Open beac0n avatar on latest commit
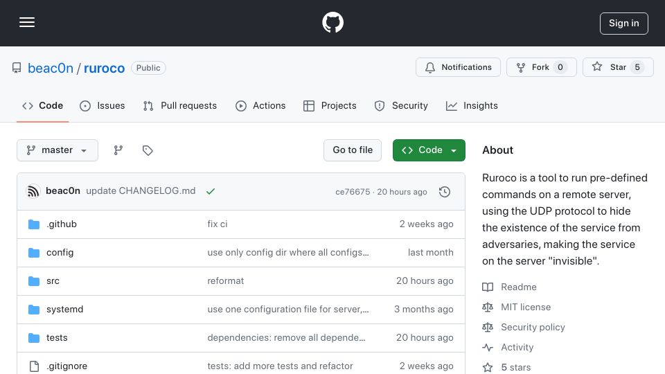This screenshot has width=665, height=374. pos(33,191)
